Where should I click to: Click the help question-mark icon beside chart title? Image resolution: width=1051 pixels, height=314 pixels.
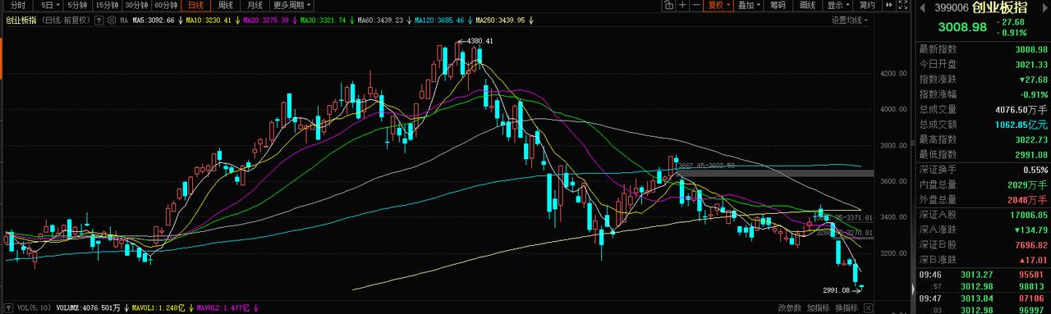(x=99, y=20)
